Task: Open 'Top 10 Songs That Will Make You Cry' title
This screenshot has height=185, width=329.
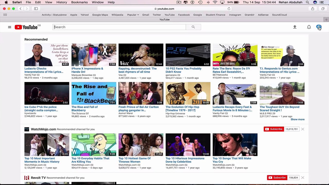Action: [x=232, y=160]
